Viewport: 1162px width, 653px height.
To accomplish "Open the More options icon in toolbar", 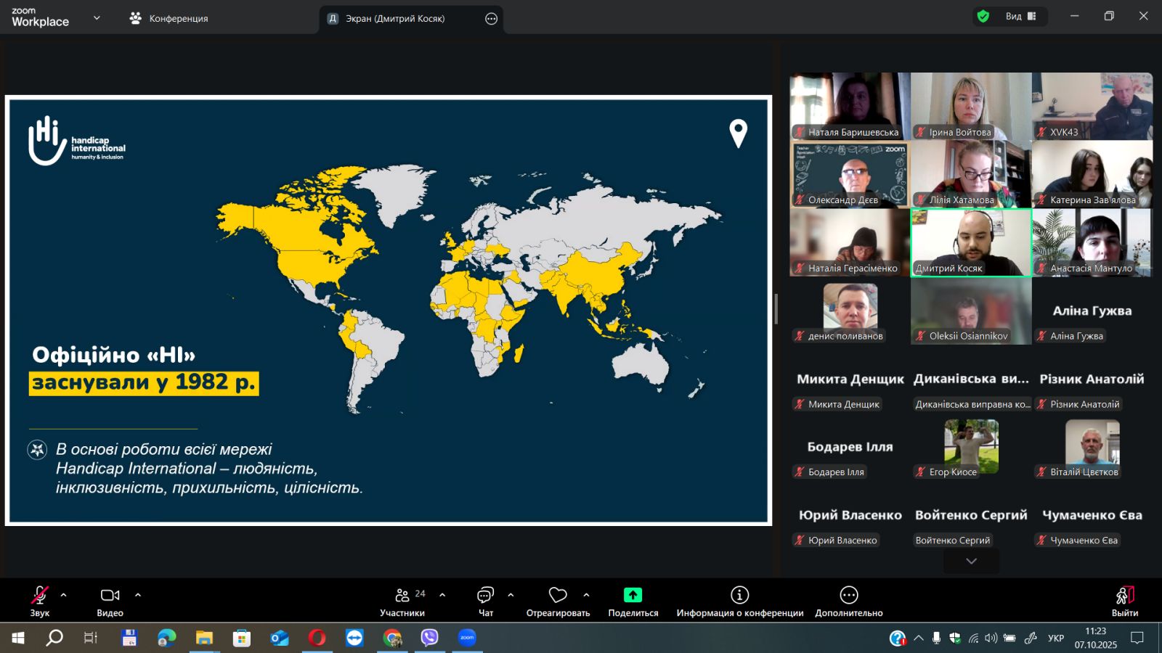I will tap(848, 596).
